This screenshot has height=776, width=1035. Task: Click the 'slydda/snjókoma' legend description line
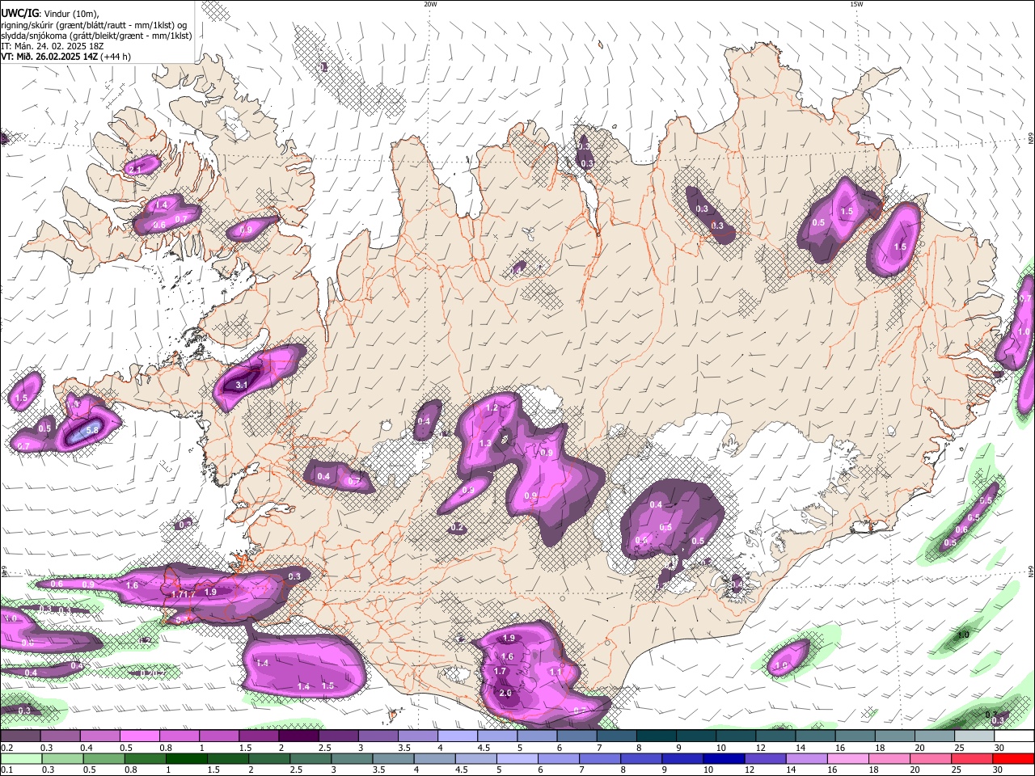(96, 36)
